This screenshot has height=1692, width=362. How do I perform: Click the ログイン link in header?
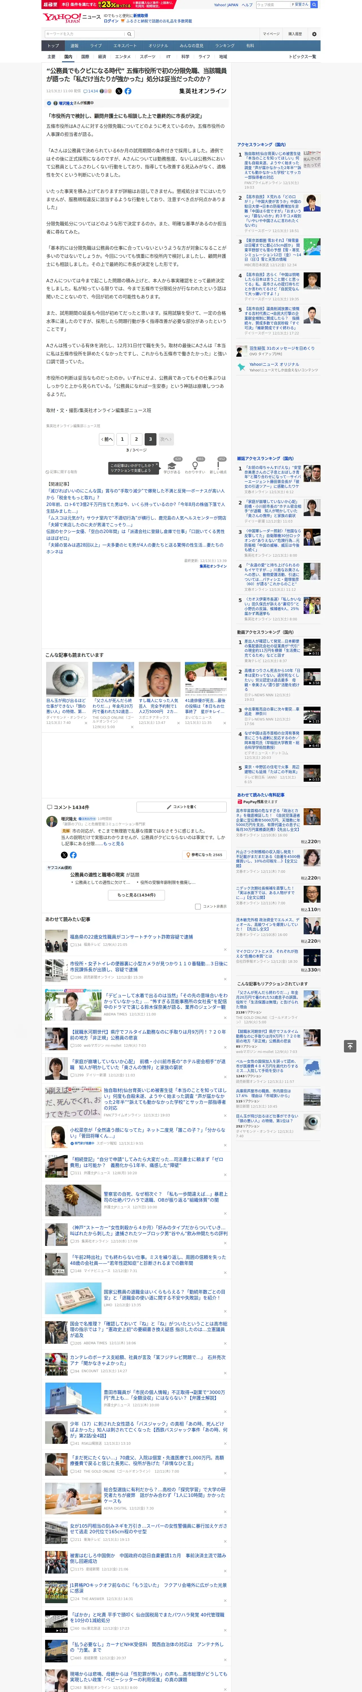pyautogui.click(x=111, y=21)
